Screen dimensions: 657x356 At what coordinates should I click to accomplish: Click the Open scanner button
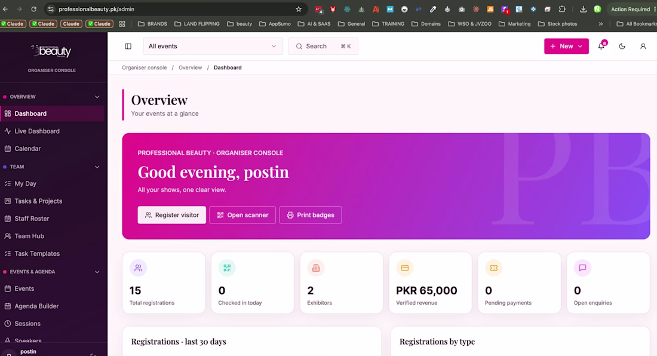[242, 215]
